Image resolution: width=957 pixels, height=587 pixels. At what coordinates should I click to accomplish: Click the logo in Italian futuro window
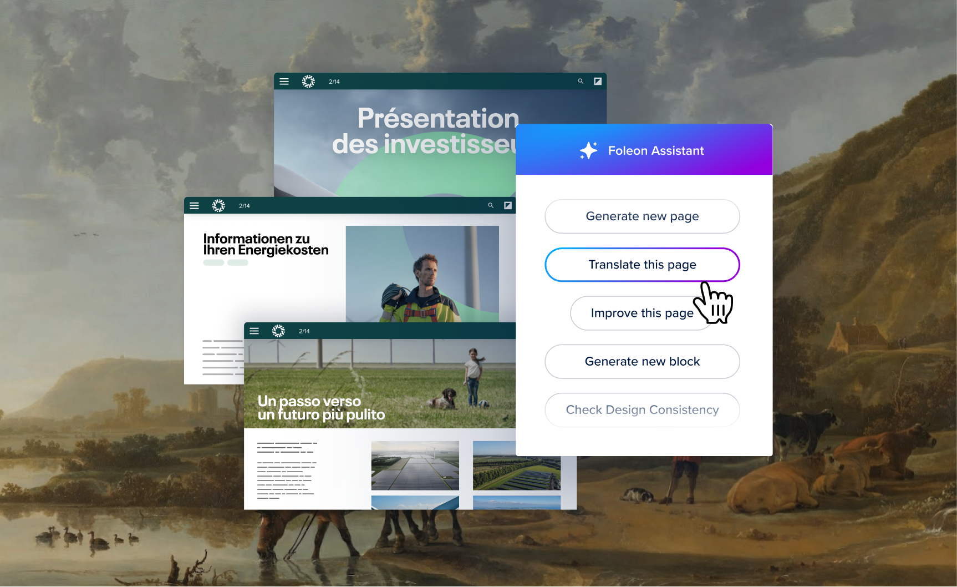(x=278, y=331)
